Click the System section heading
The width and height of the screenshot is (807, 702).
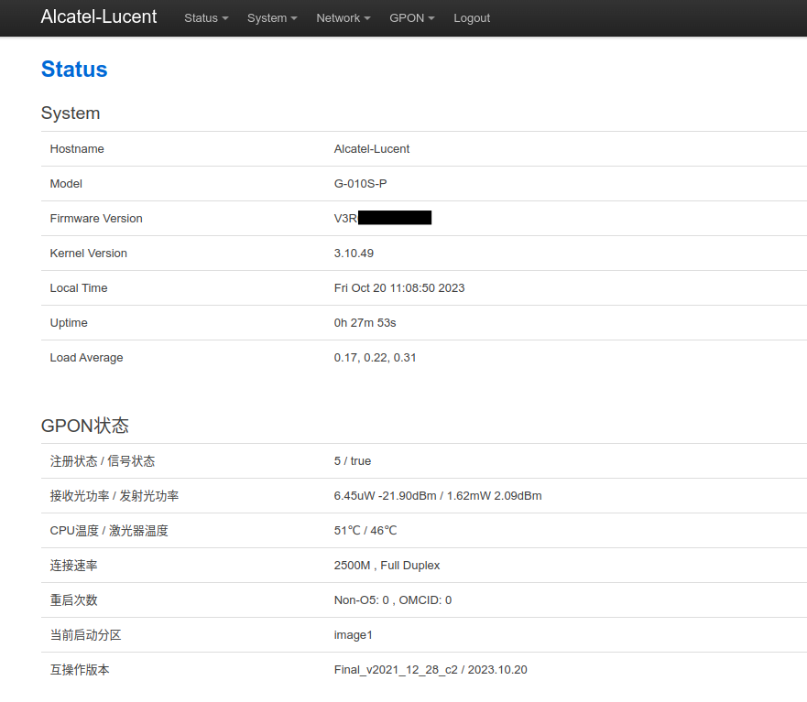[x=71, y=113]
